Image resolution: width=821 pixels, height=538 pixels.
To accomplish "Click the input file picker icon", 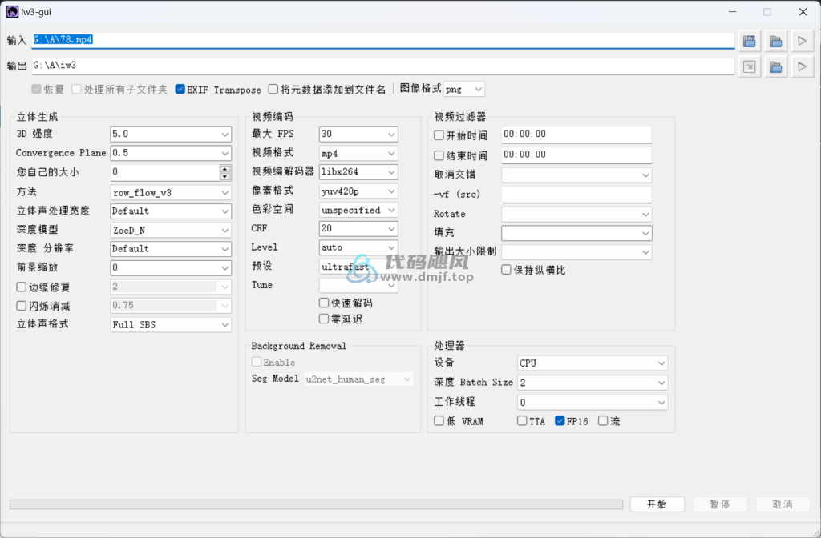I will 750,42.
